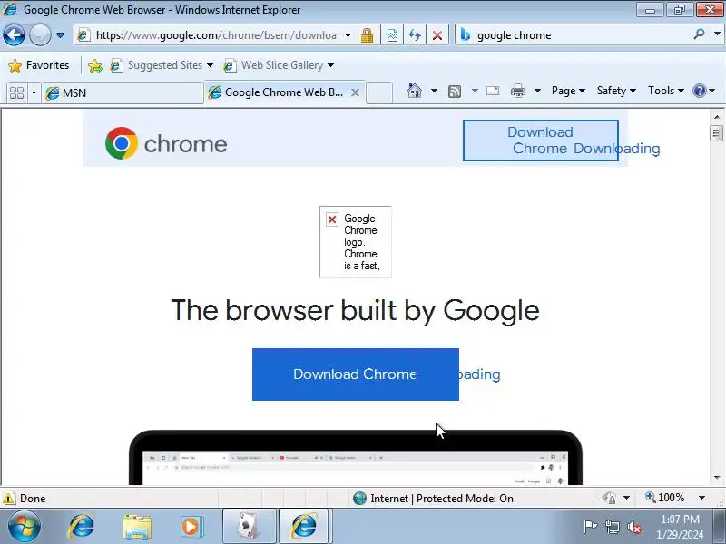Click the network tray icon
This screenshot has width=726, height=544.
(x=612, y=527)
